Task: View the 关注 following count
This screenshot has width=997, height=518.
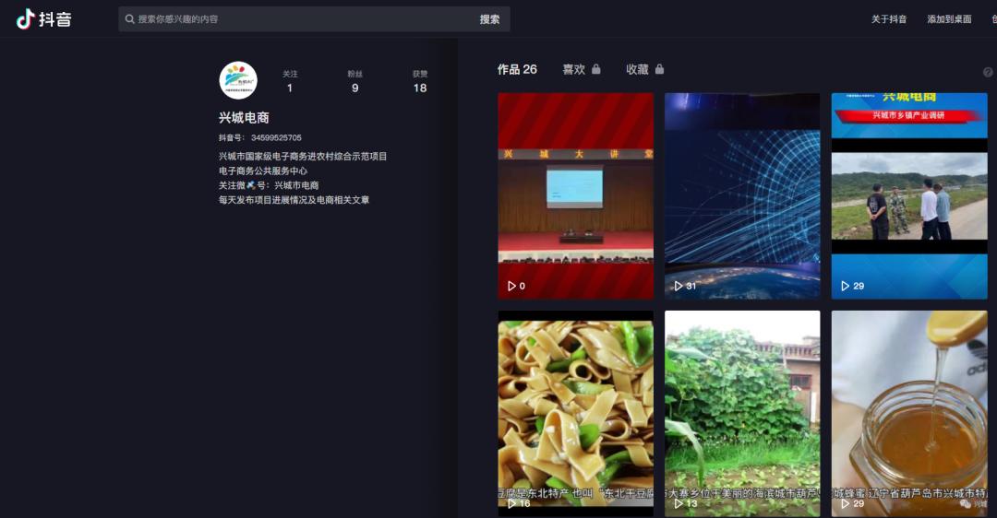Action: pos(290,82)
